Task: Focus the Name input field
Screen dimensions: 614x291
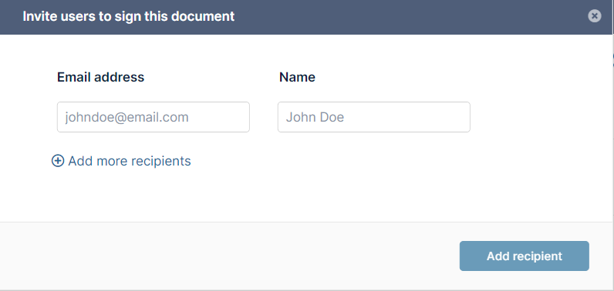Action: 374,117
